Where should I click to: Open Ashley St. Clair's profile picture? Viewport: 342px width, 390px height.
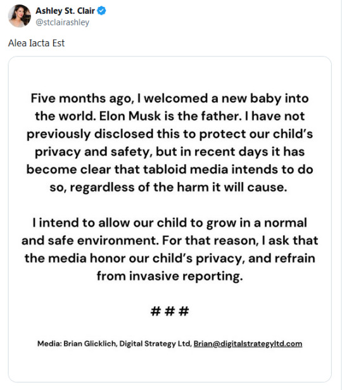pos(20,16)
